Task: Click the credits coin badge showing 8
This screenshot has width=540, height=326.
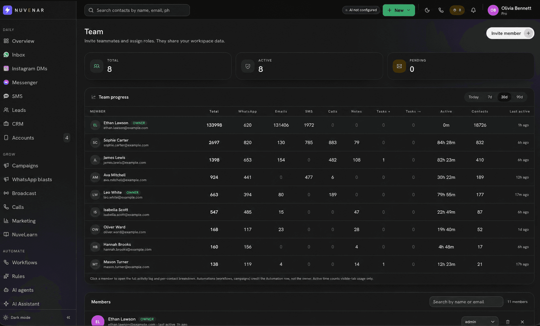Action: pyautogui.click(x=457, y=10)
